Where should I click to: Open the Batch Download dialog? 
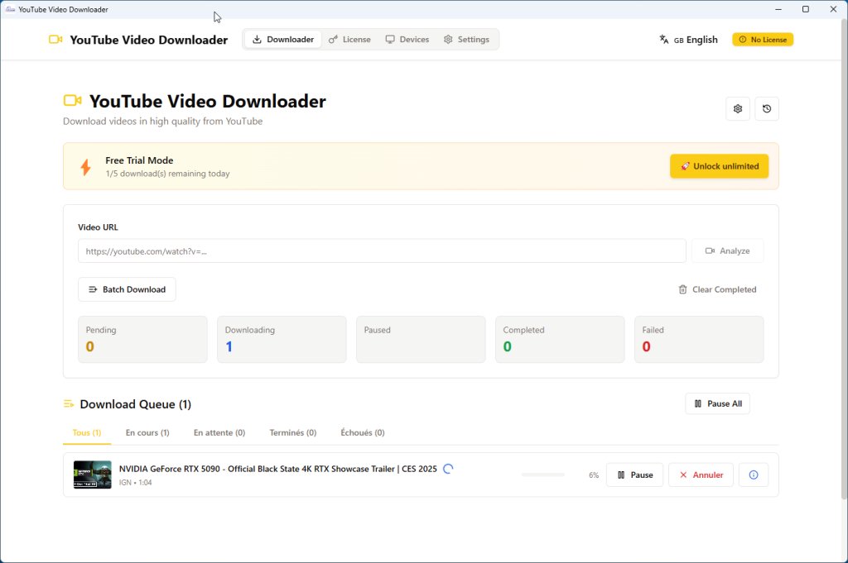click(127, 289)
